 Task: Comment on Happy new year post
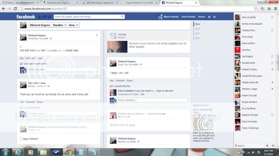click(120, 81)
